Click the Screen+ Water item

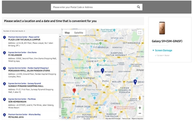coord(163,56)
